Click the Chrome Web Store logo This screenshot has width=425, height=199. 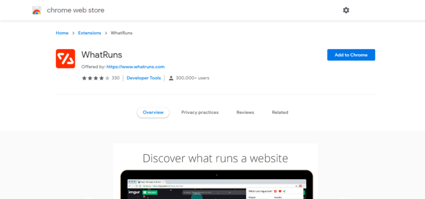37,11
